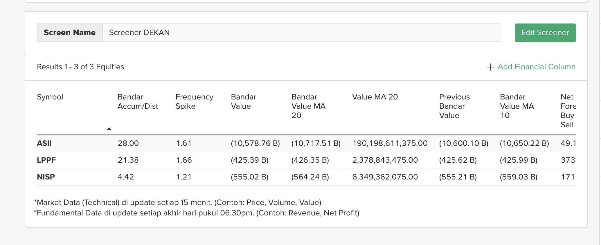Sort by Symbol column header
The image size is (601, 245).
coord(50,97)
